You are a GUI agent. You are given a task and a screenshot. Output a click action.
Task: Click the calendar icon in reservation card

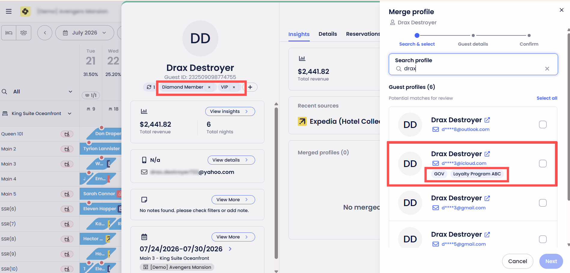(144, 237)
